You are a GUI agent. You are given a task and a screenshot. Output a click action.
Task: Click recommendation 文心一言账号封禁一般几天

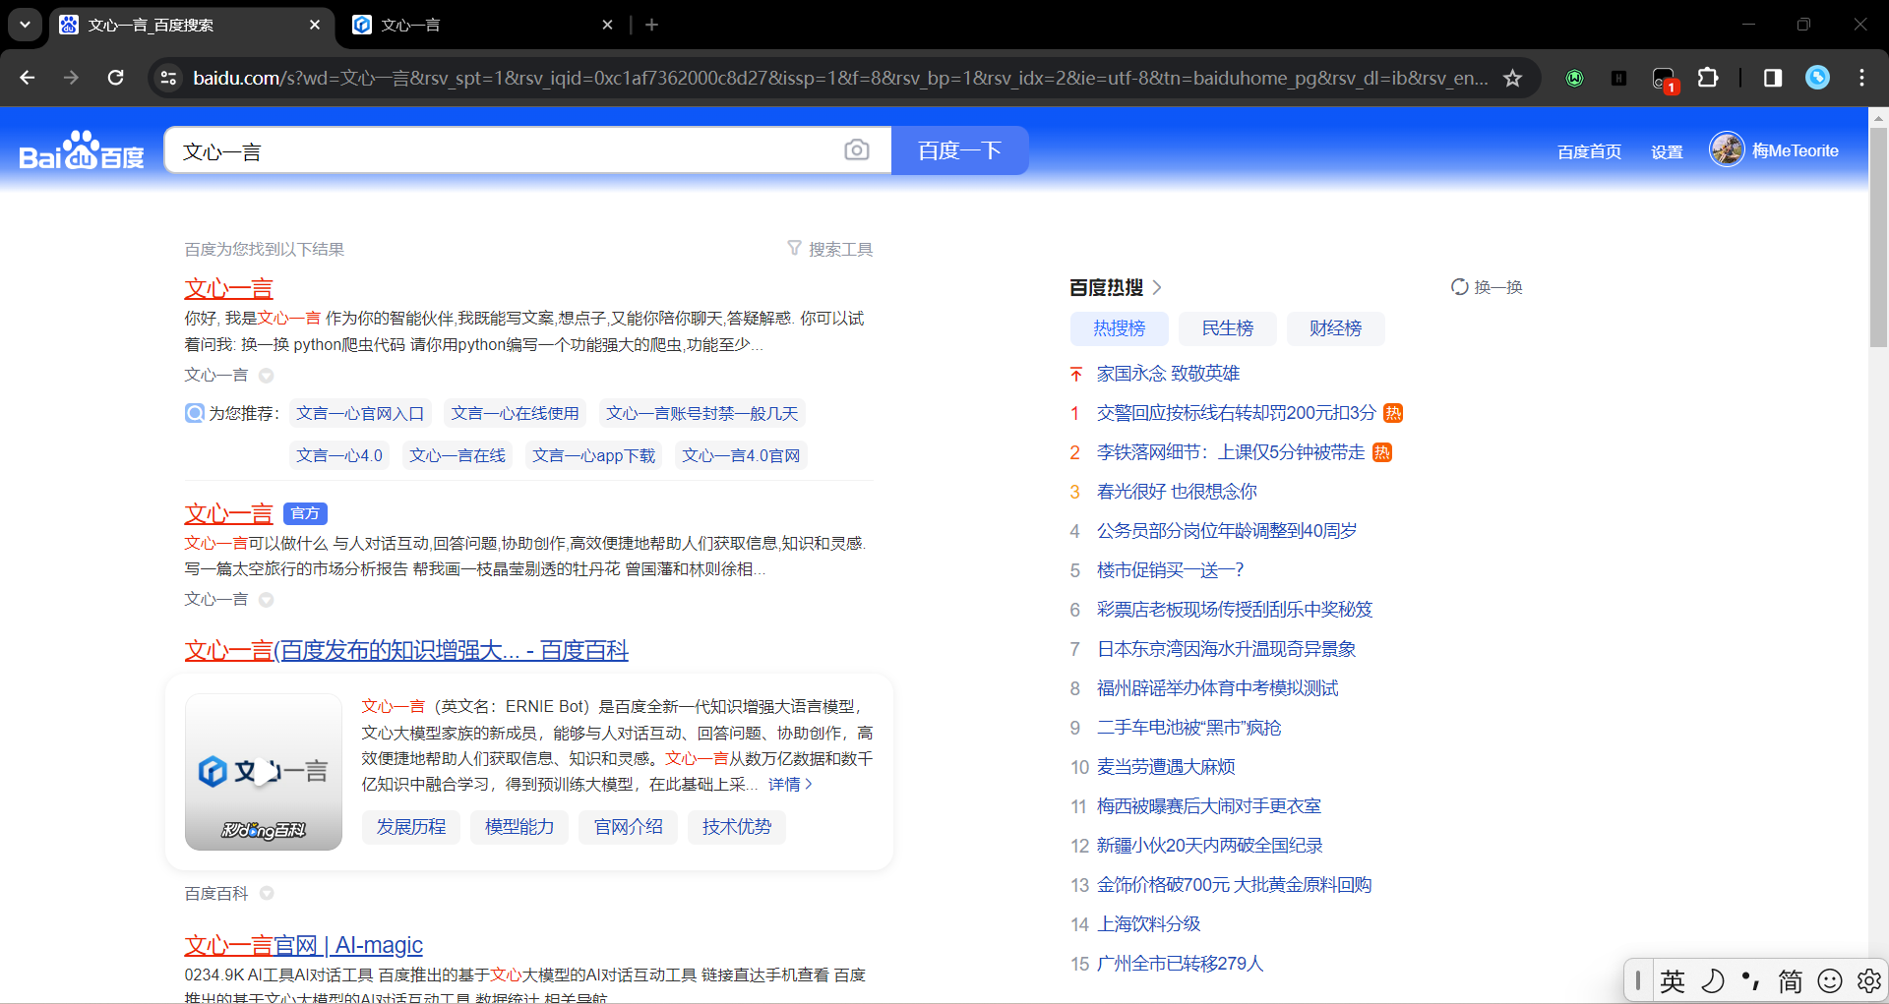tap(702, 414)
